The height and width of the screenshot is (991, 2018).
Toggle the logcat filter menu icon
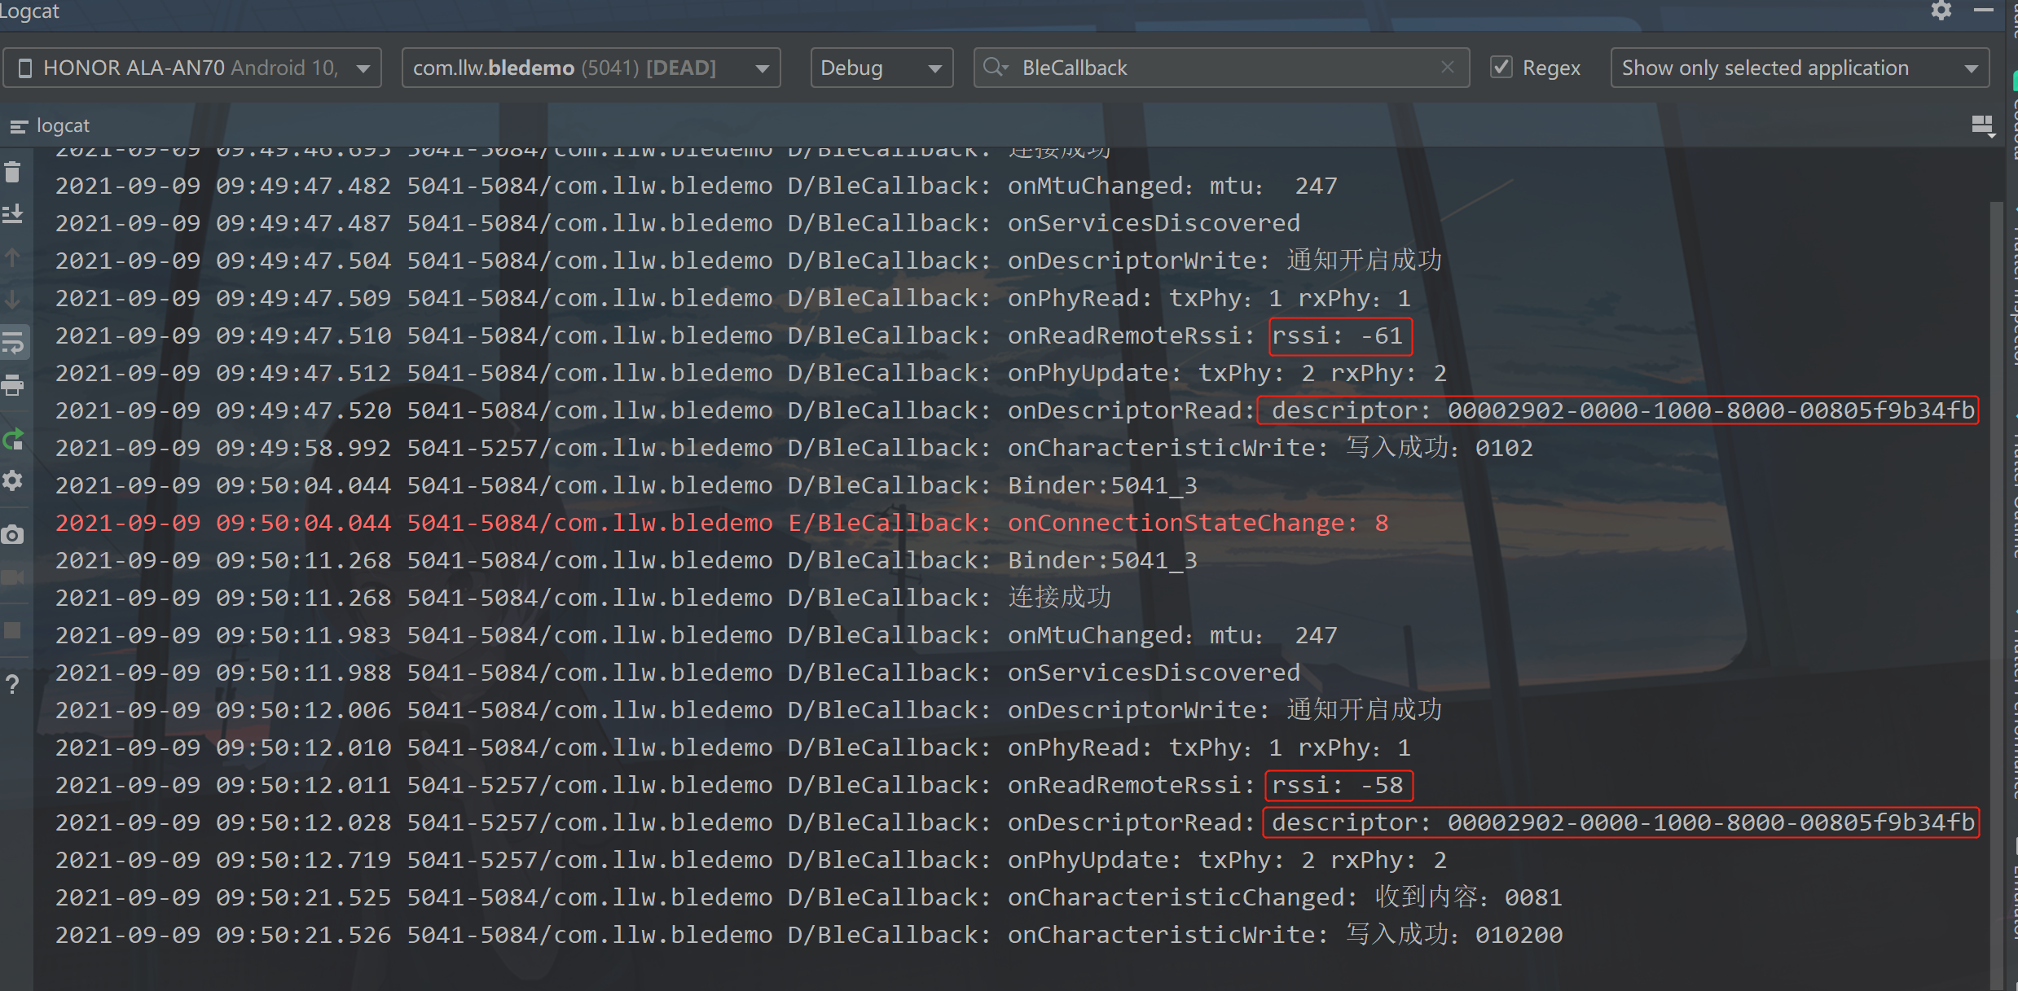pos(18,125)
